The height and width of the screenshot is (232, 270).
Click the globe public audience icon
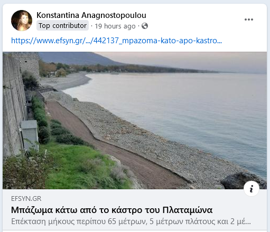[x=145, y=26]
